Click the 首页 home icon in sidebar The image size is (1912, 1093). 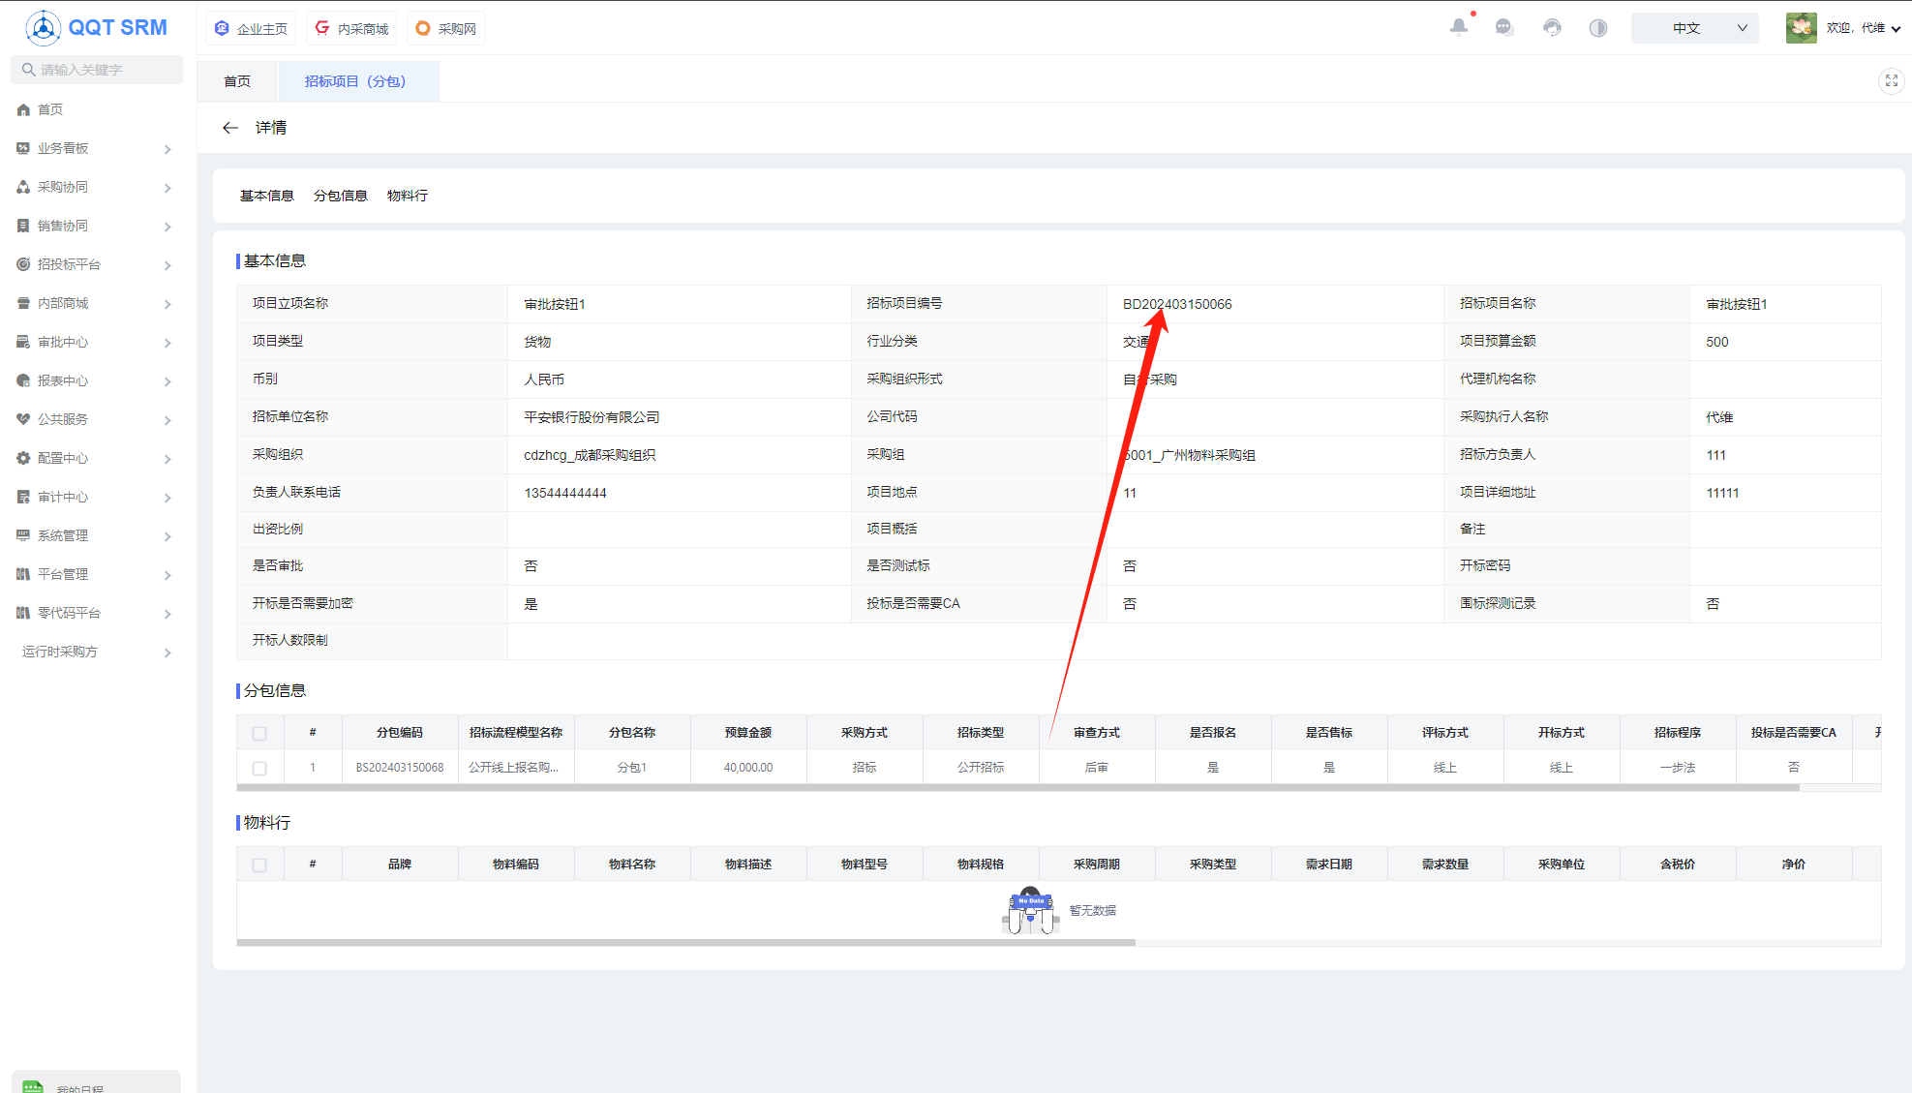coord(23,109)
